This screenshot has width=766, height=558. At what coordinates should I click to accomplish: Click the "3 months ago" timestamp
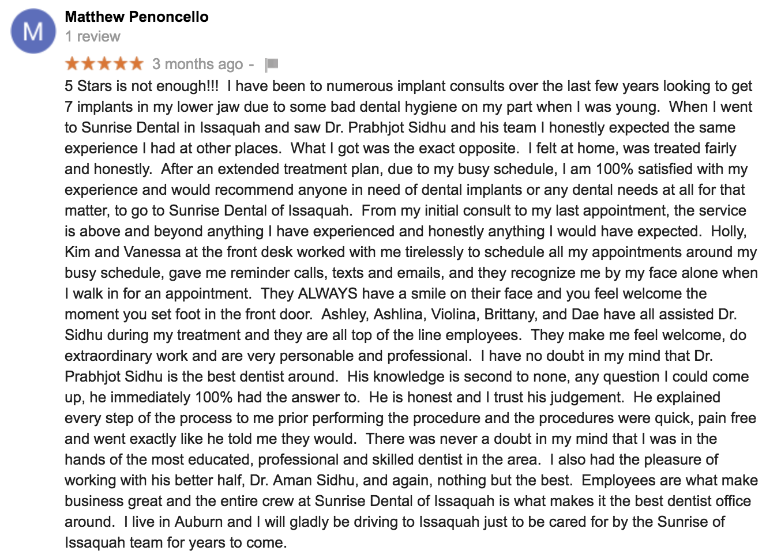click(198, 64)
